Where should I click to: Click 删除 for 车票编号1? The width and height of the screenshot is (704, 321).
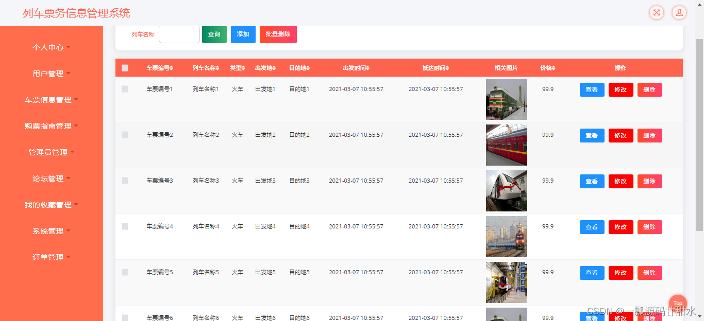click(650, 90)
